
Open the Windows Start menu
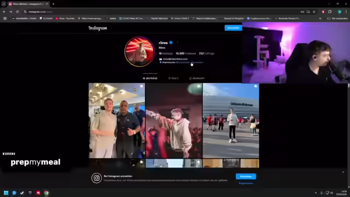coord(6,193)
